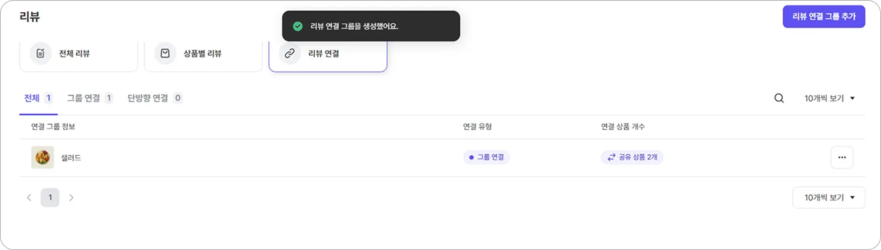This screenshot has height=250, width=881.
Task: Click the 공유 상품 2개 badge
Action: click(x=632, y=157)
